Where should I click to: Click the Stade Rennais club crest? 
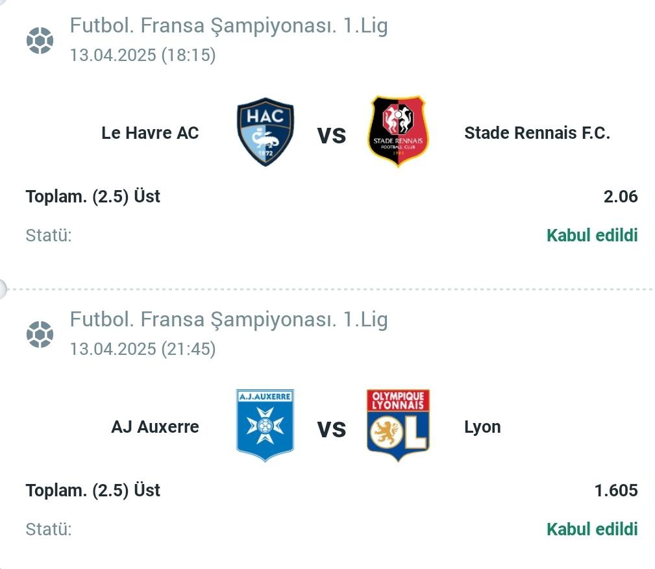[x=398, y=131]
